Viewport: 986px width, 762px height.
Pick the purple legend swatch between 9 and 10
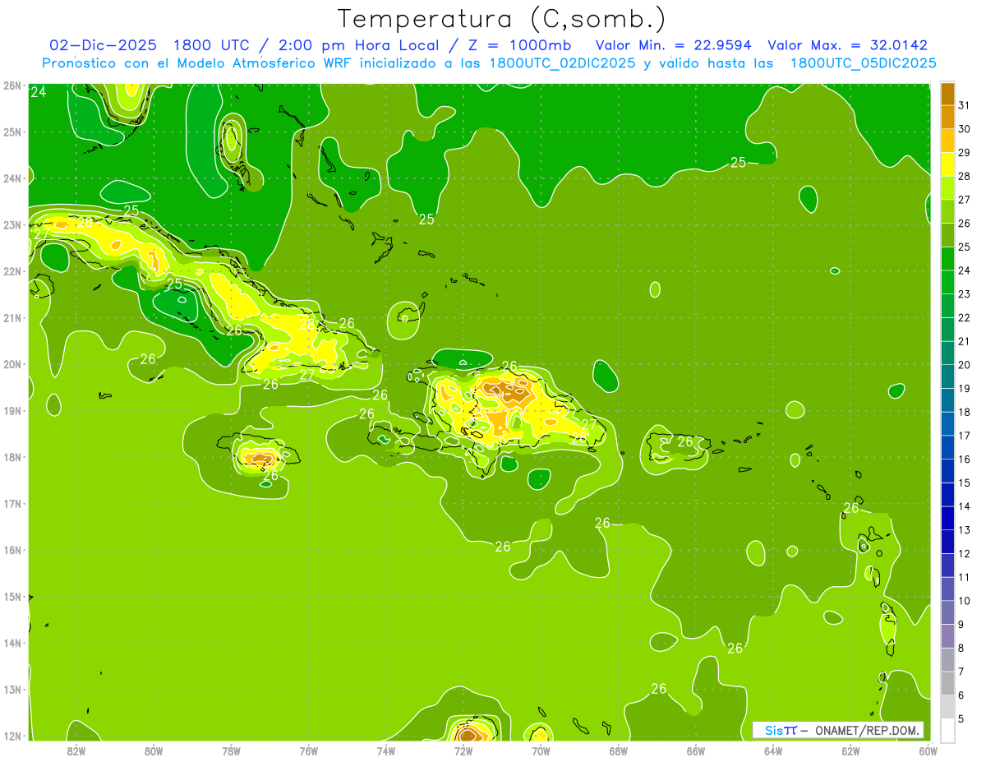click(x=947, y=612)
